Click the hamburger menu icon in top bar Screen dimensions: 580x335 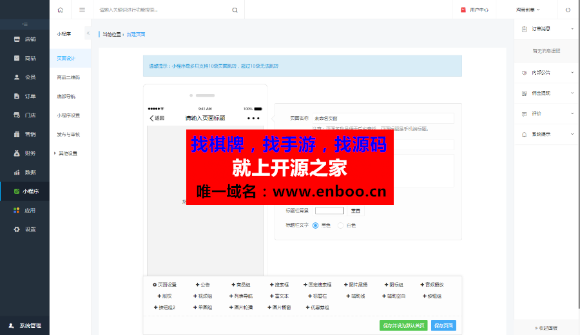[x=82, y=10]
